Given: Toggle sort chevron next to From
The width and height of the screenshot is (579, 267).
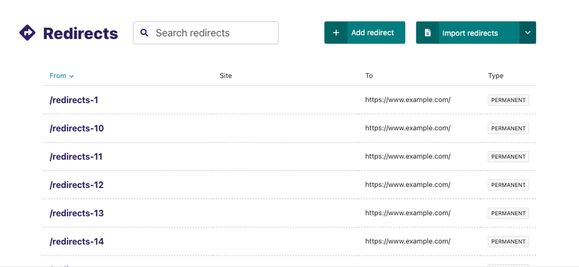Looking at the screenshot, I should tap(71, 76).
